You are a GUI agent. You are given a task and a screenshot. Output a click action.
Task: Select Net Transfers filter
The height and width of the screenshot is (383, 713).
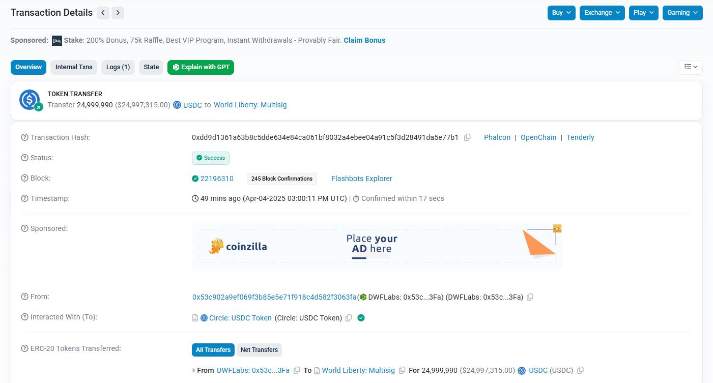coord(259,350)
